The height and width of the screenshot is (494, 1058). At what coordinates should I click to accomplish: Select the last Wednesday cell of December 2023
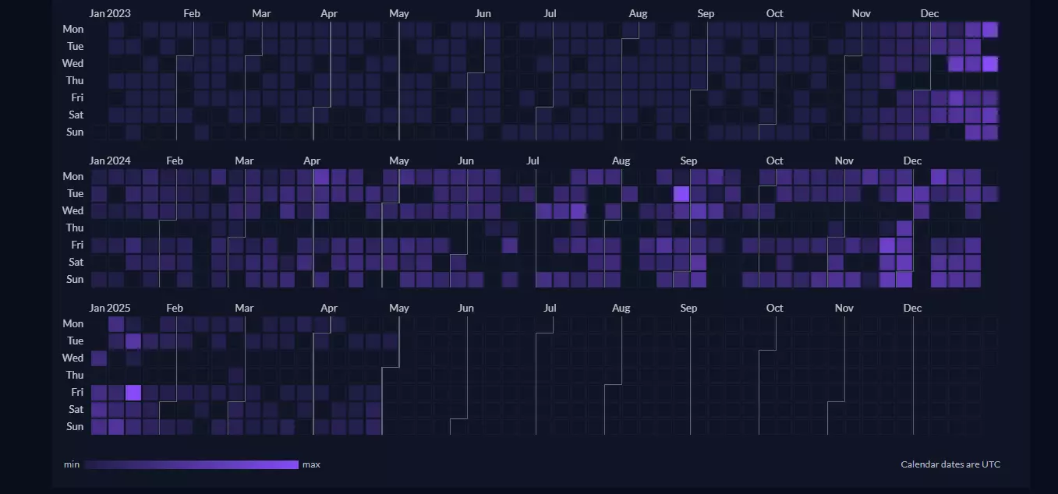point(990,63)
